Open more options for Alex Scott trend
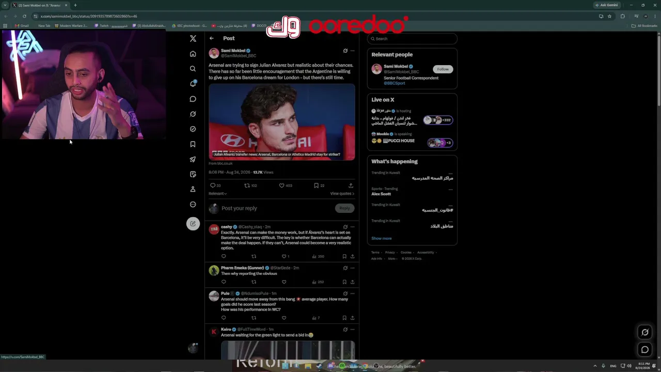 (450, 189)
